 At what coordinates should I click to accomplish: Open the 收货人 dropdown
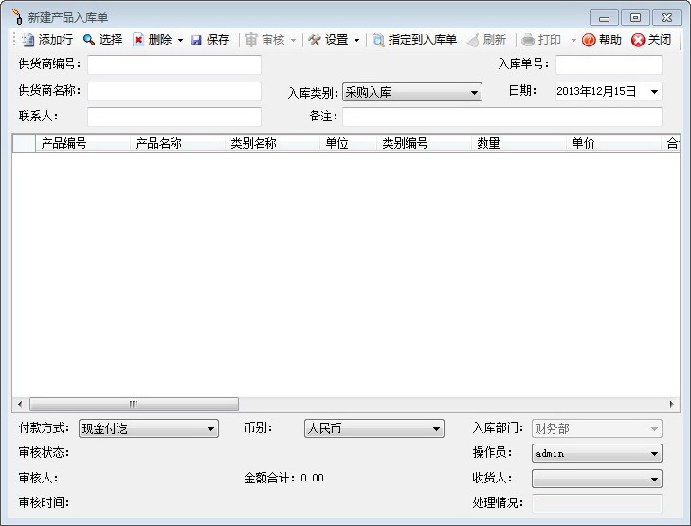[x=597, y=479]
